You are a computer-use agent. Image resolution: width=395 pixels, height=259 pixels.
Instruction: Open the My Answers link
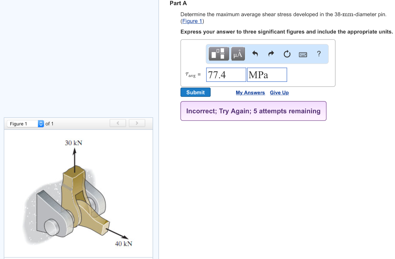point(250,92)
